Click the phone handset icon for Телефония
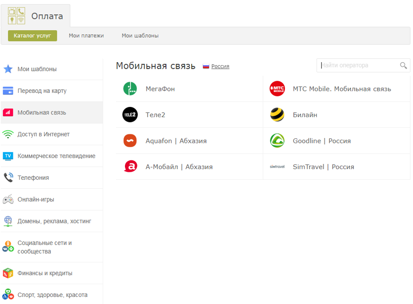This screenshot has height=304, width=413. click(8, 178)
